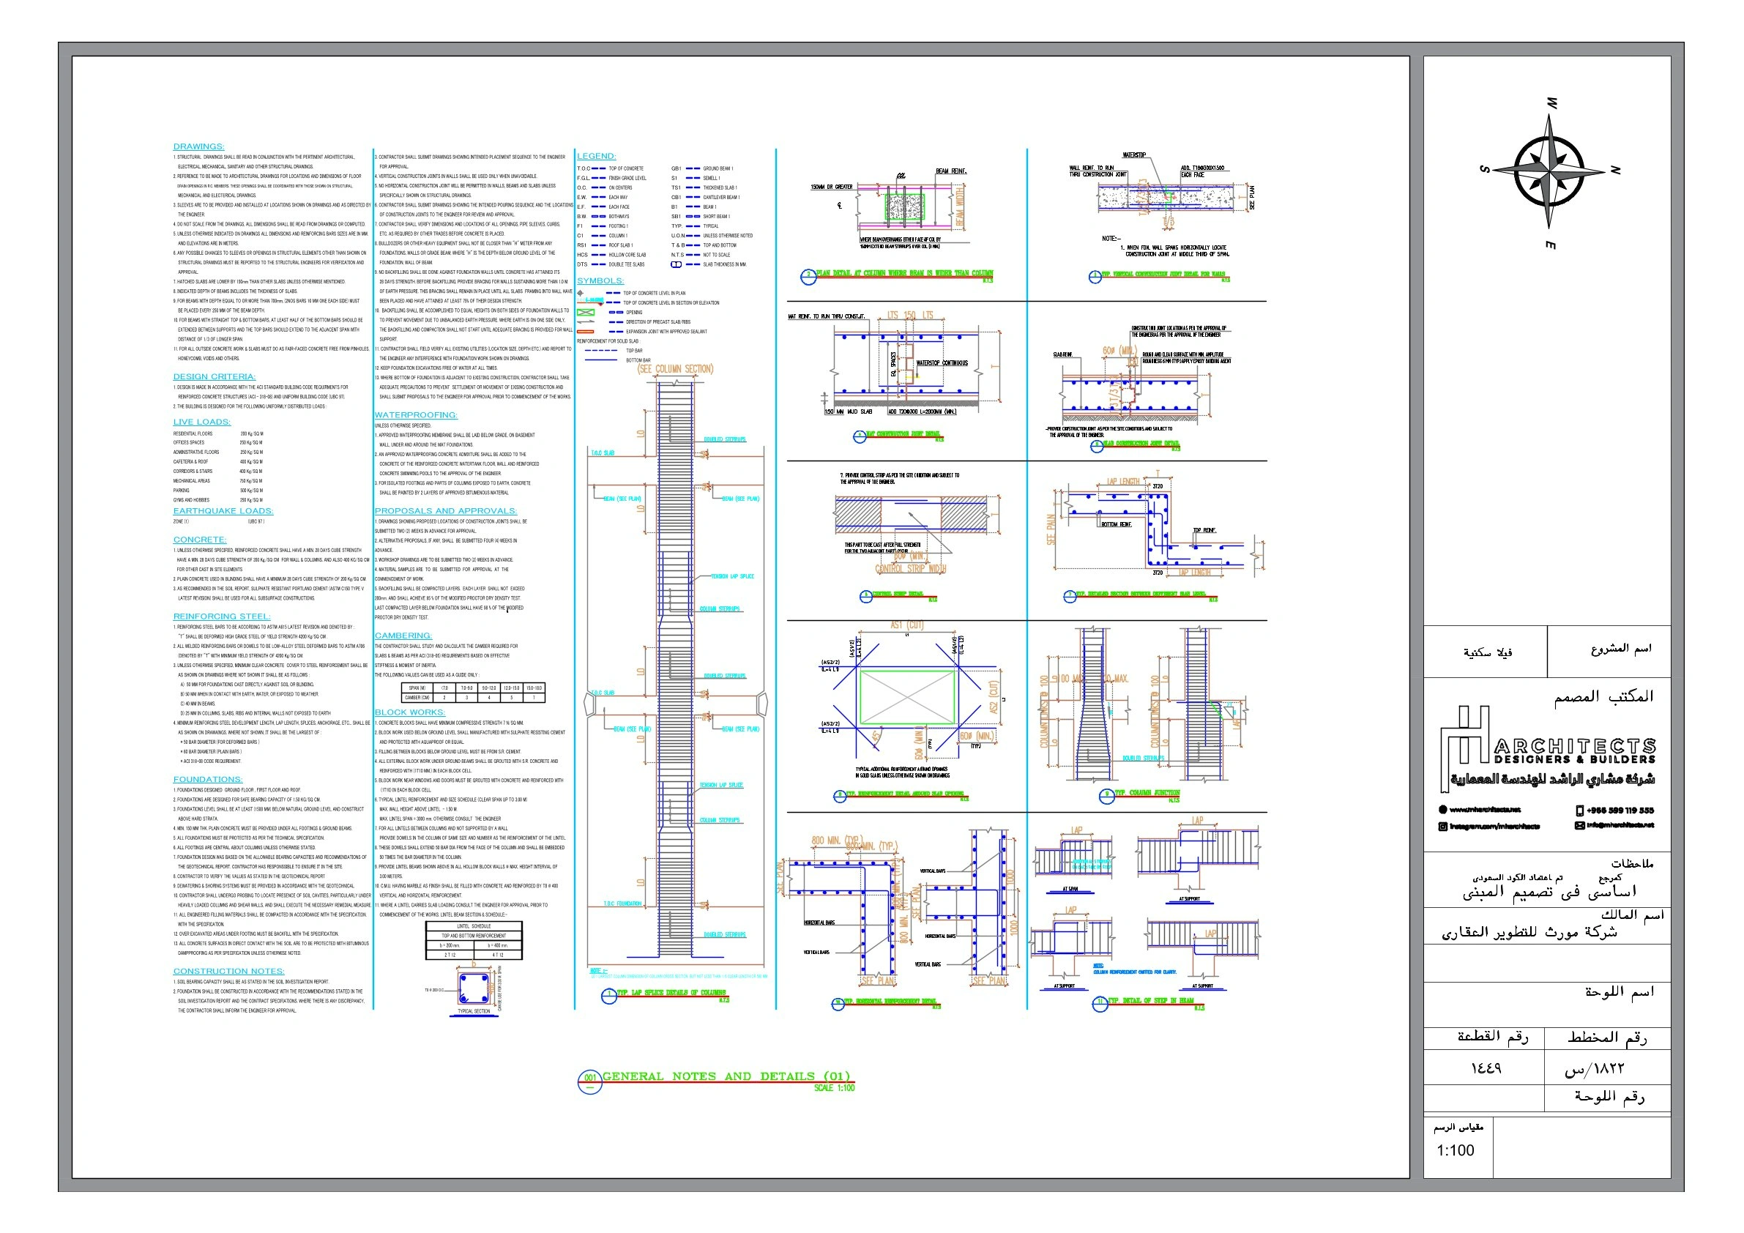
Task: Click the email envelope icon
Action: pos(1580,826)
